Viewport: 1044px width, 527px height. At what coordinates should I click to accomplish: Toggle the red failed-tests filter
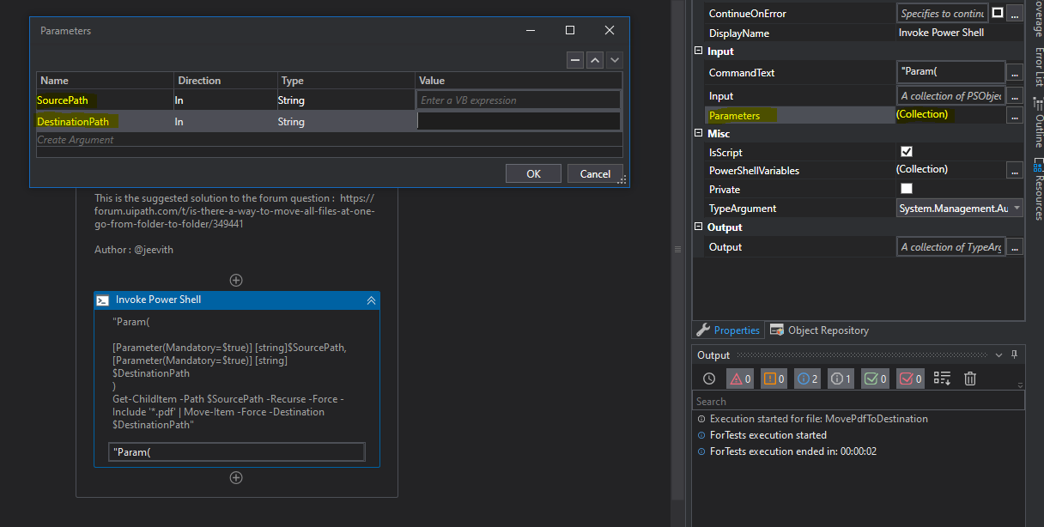coord(910,379)
